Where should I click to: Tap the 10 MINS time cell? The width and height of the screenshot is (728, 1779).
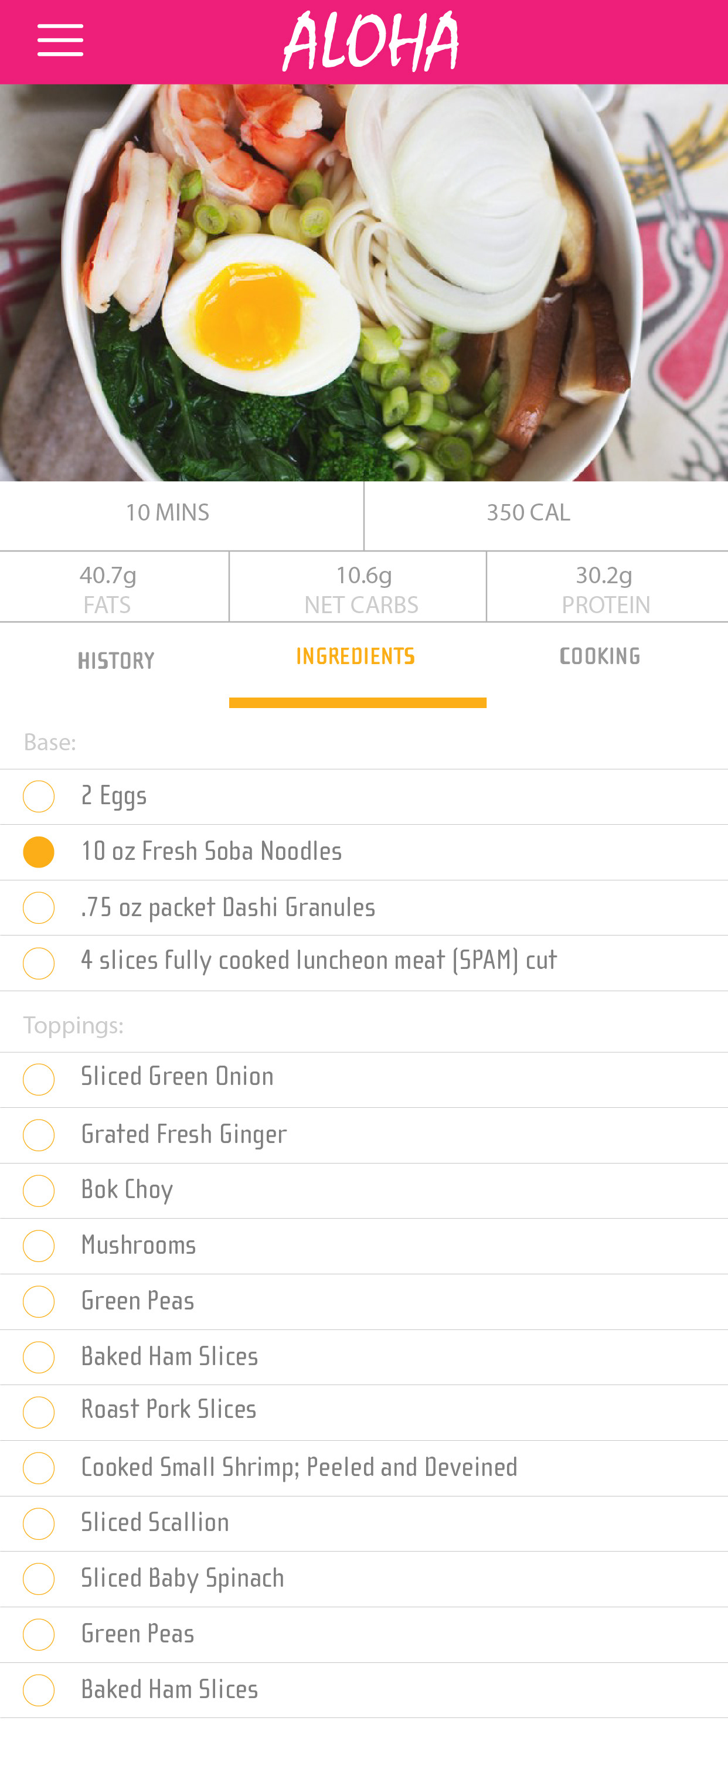[x=167, y=513]
